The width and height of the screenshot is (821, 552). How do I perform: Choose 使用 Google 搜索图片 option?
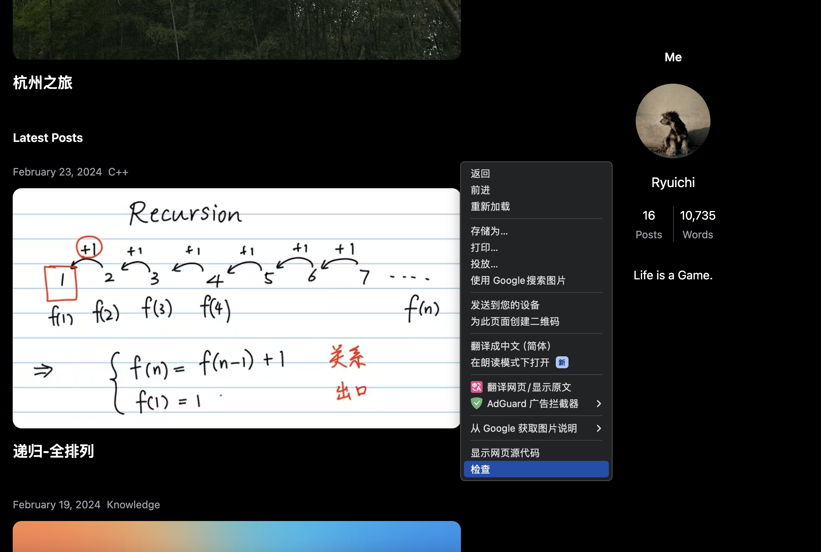click(518, 280)
